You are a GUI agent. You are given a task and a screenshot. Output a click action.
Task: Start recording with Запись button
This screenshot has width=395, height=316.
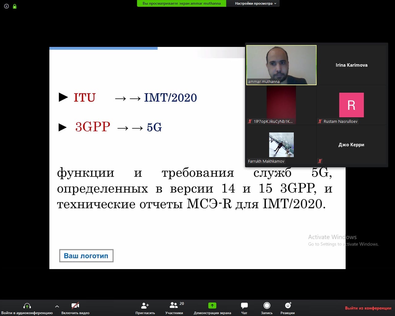[x=267, y=306]
